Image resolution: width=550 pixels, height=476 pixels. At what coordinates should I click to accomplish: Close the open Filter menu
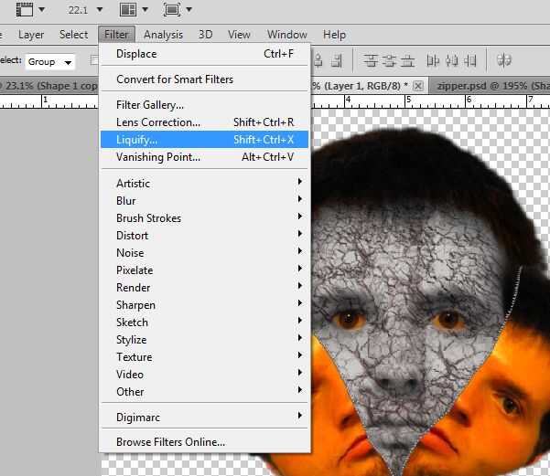click(x=116, y=35)
